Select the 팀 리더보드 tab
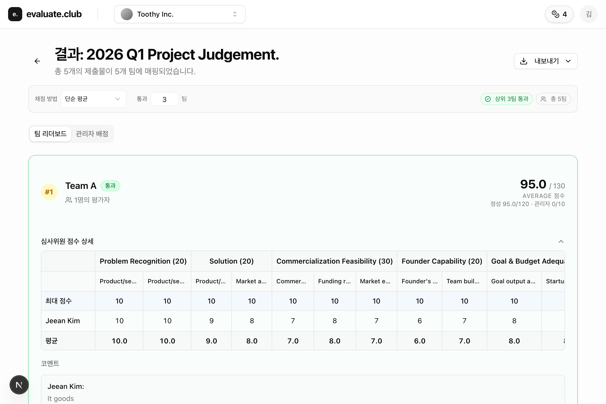This screenshot has height=404, width=606. tap(50, 134)
